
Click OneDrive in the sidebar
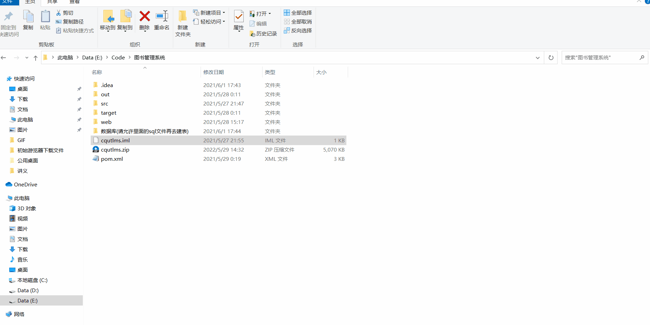click(x=25, y=184)
